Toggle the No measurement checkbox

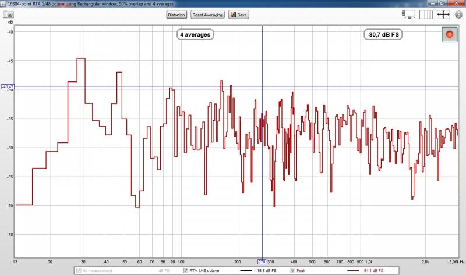coord(79,270)
